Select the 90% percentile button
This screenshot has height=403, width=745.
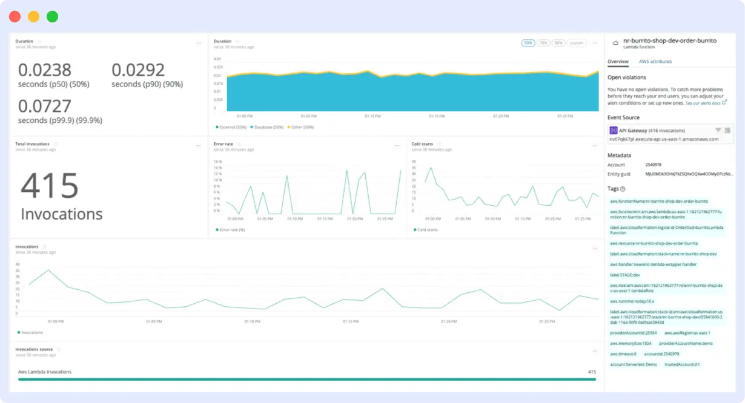click(x=558, y=43)
